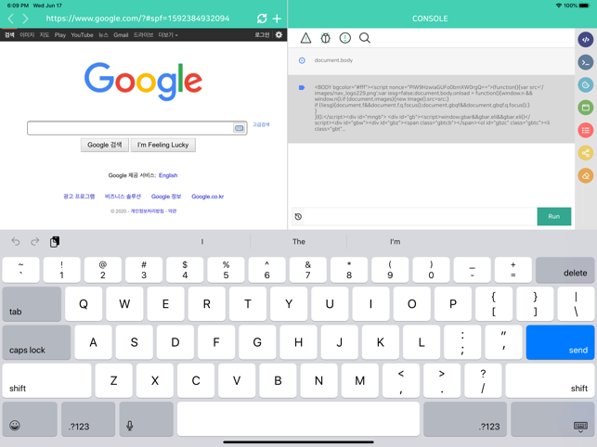Open the green window sidebar icon
This screenshot has height=447, width=597.
point(586,108)
